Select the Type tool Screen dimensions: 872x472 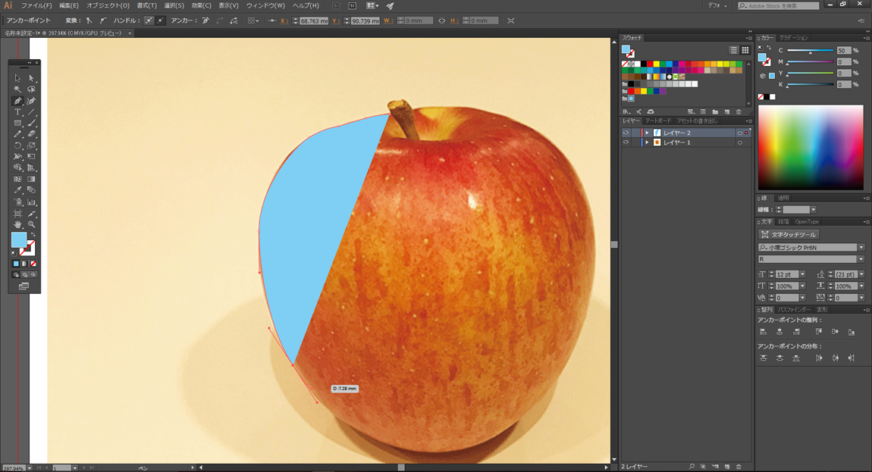coord(17,112)
